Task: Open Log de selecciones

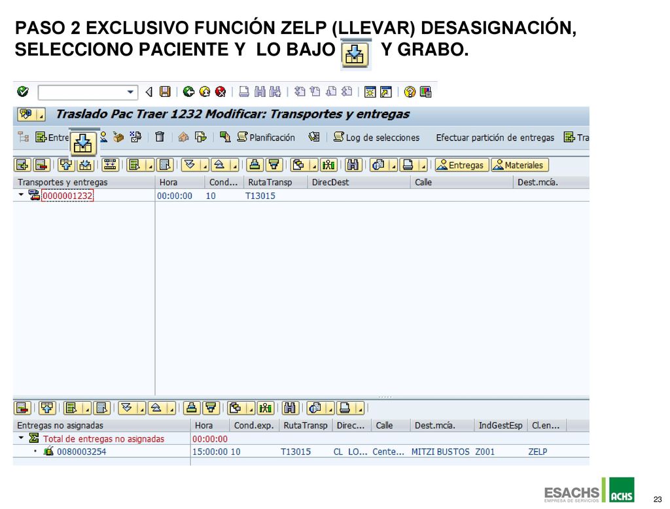Action: point(376,137)
